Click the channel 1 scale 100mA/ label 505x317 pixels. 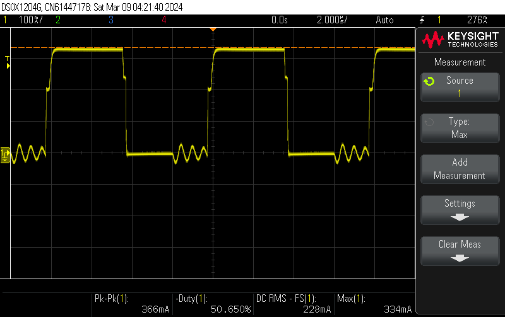point(30,20)
